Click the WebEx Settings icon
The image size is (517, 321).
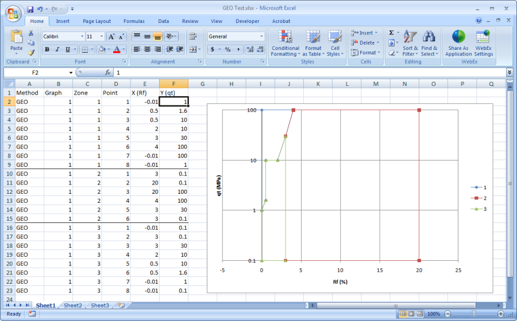click(x=483, y=44)
